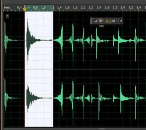
Task: Click the 1.4 mark on the time ruler
Action: [x=59, y=8]
